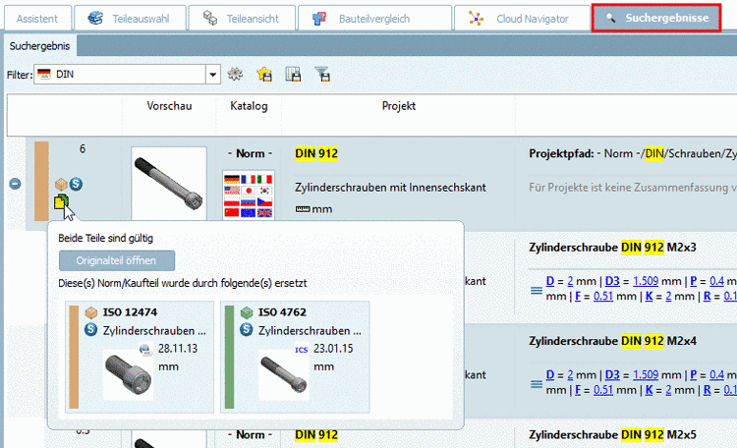Click the ruler mm unit icon in first row
This screenshot has width=737, height=448.
303,209
